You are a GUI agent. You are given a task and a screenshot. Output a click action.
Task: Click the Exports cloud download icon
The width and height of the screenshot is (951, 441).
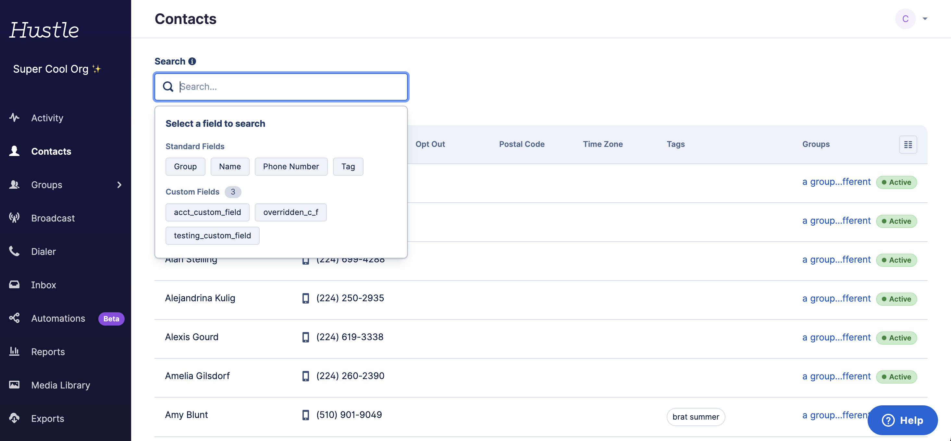pos(14,418)
